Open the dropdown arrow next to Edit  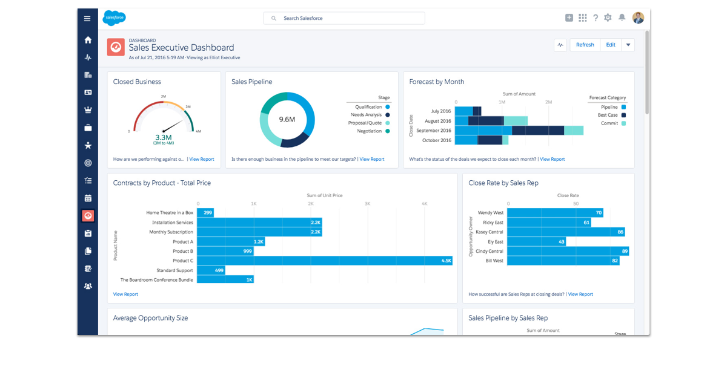[628, 45]
